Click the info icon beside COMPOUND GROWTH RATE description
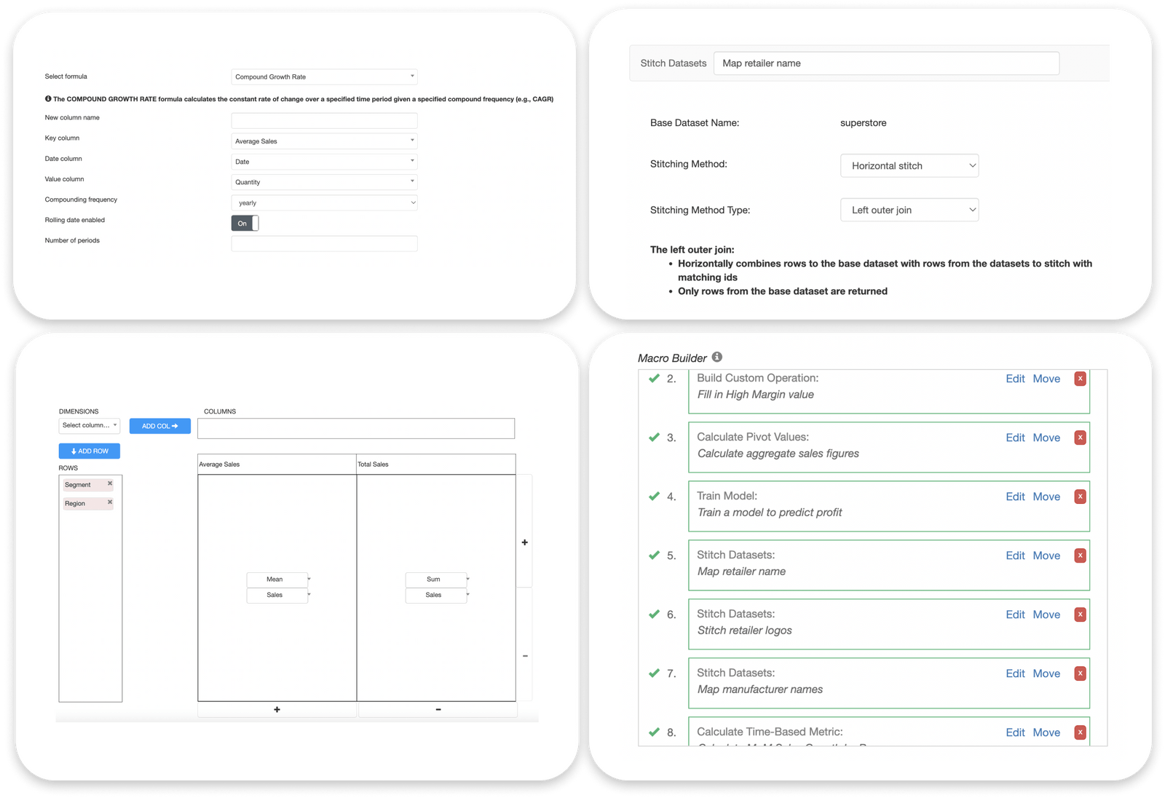 [48, 98]
